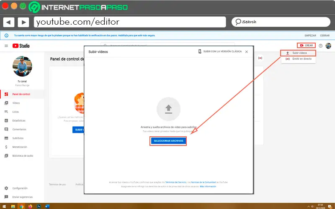Image resolution: width=335 pixels, height=209 pixels.
Task: Click the blue SUBIR button behind the dialog
Action: [x=78, y=130]
